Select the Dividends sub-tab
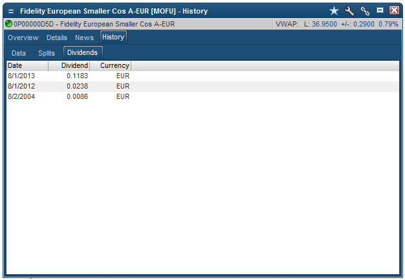405x280 pixels. pyautogui.click(x=83, y=52)
